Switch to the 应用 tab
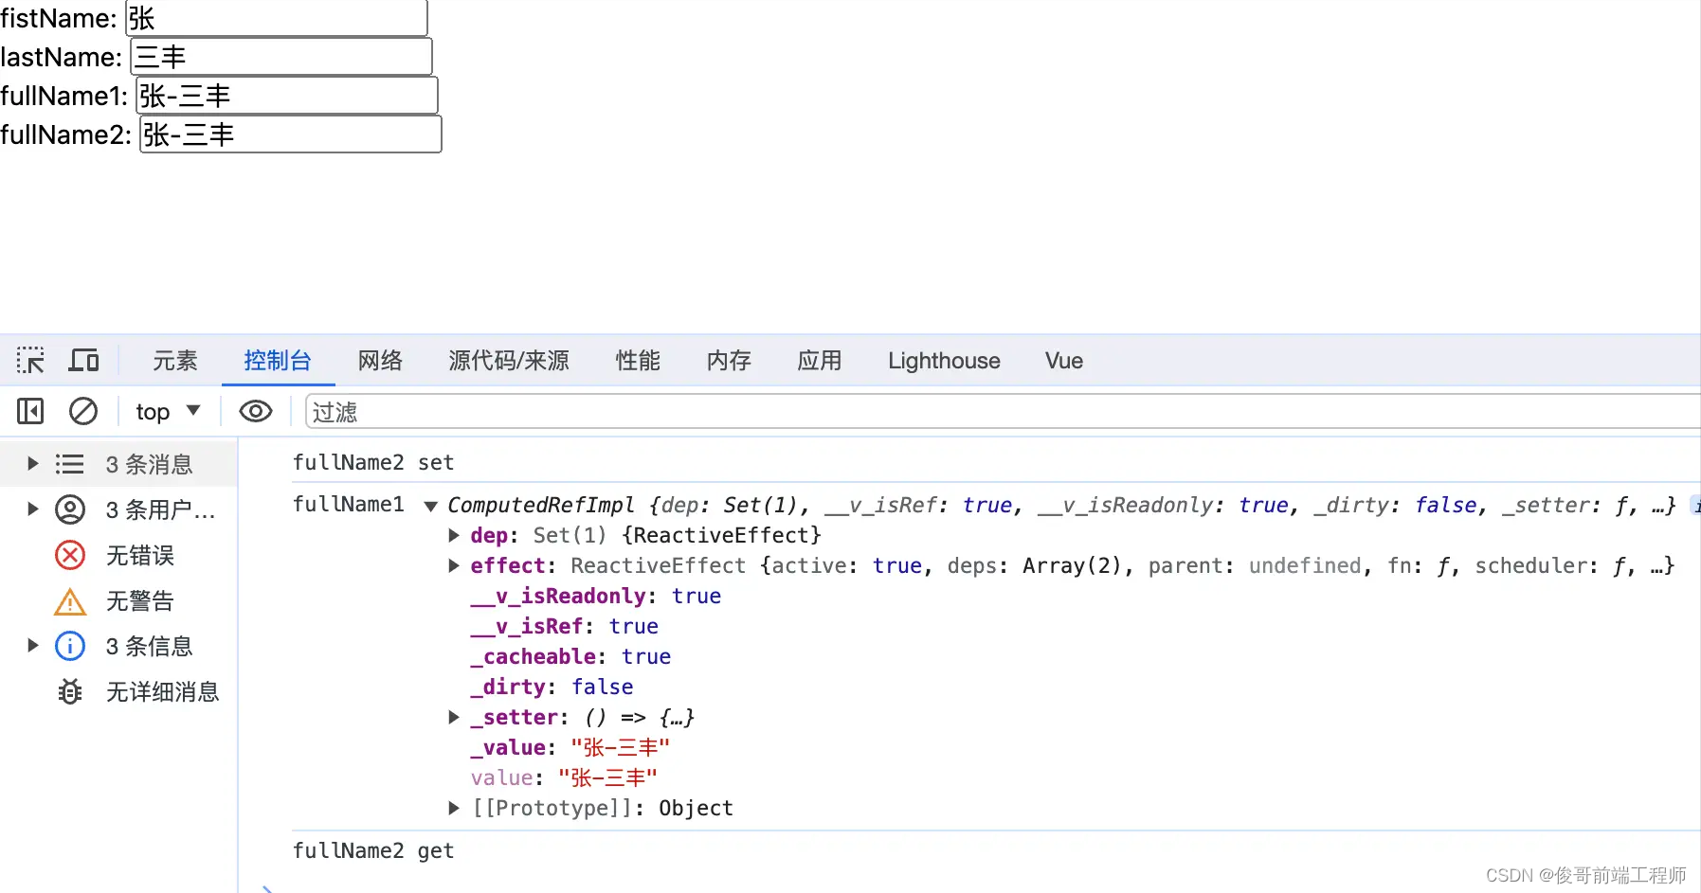 820,361
